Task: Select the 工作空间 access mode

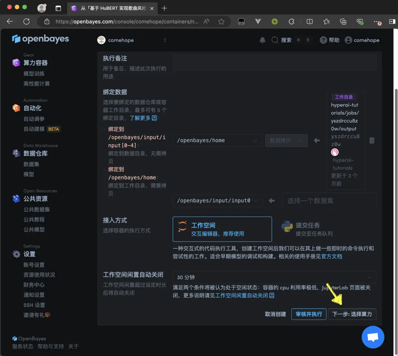Action: point(222,229)
